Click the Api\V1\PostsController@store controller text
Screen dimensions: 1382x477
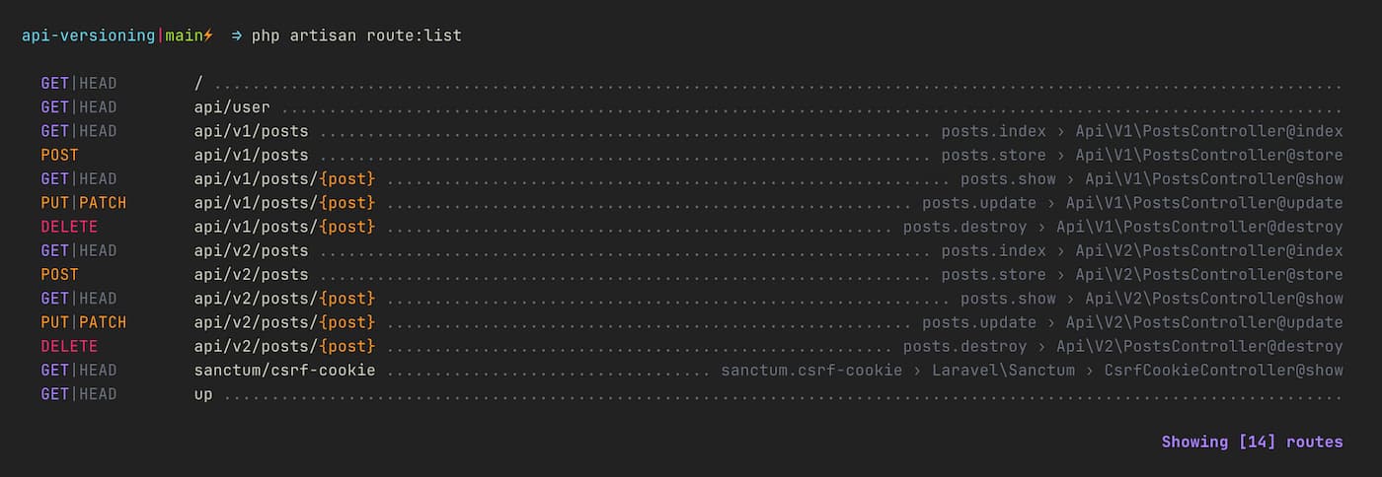(x=1208, y=155)
